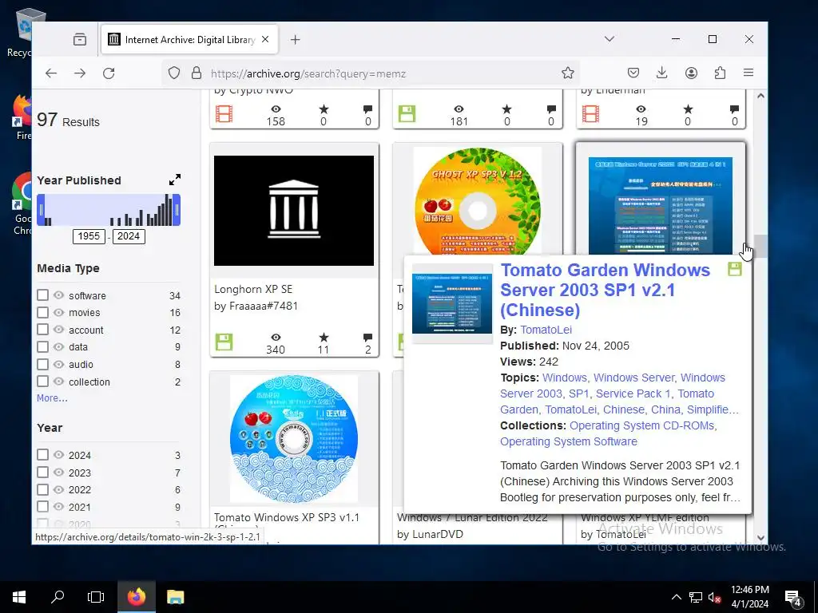Expand the Year Published histogram
The width and height of the screenshot is (818, 613).
tap(175, 180)
